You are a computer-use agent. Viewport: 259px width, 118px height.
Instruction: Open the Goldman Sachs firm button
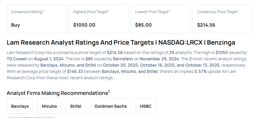click(x=111, y=106)
